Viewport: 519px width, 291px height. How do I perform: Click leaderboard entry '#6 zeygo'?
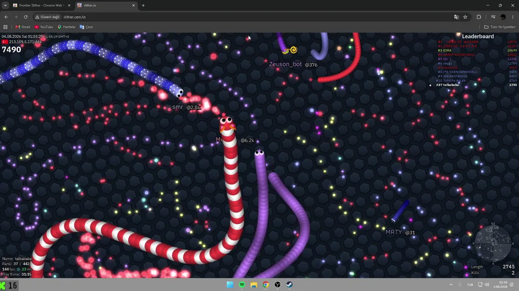444,63
